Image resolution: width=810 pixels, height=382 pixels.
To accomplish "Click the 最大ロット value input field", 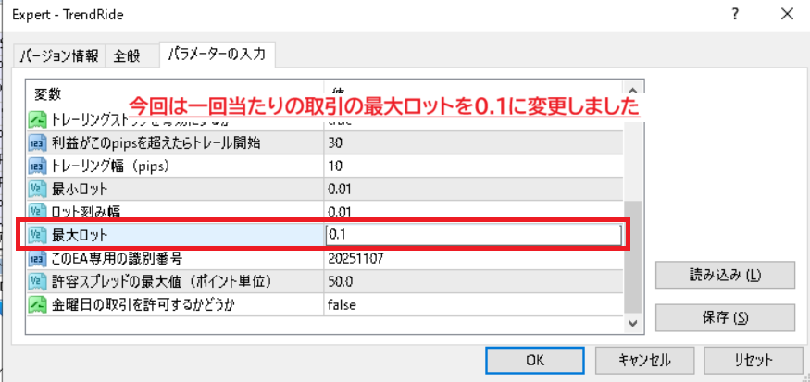I will [473, 235].
